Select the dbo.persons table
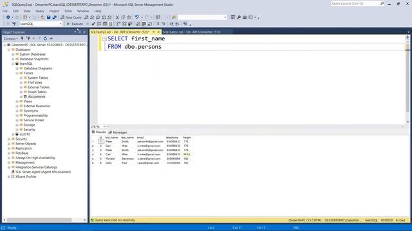This screenshot has height=231, width=412. click(37, 97)
